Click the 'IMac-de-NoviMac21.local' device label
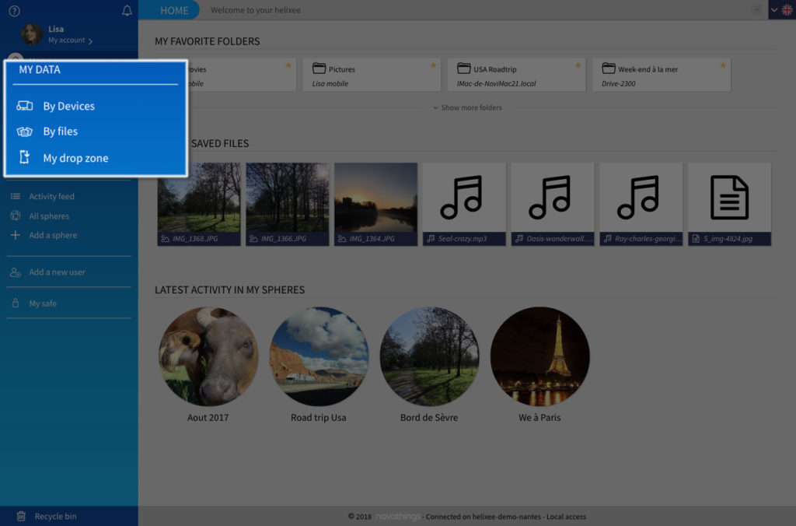The image size is (796, 526). pyautogui.click(x=496, y=83)
